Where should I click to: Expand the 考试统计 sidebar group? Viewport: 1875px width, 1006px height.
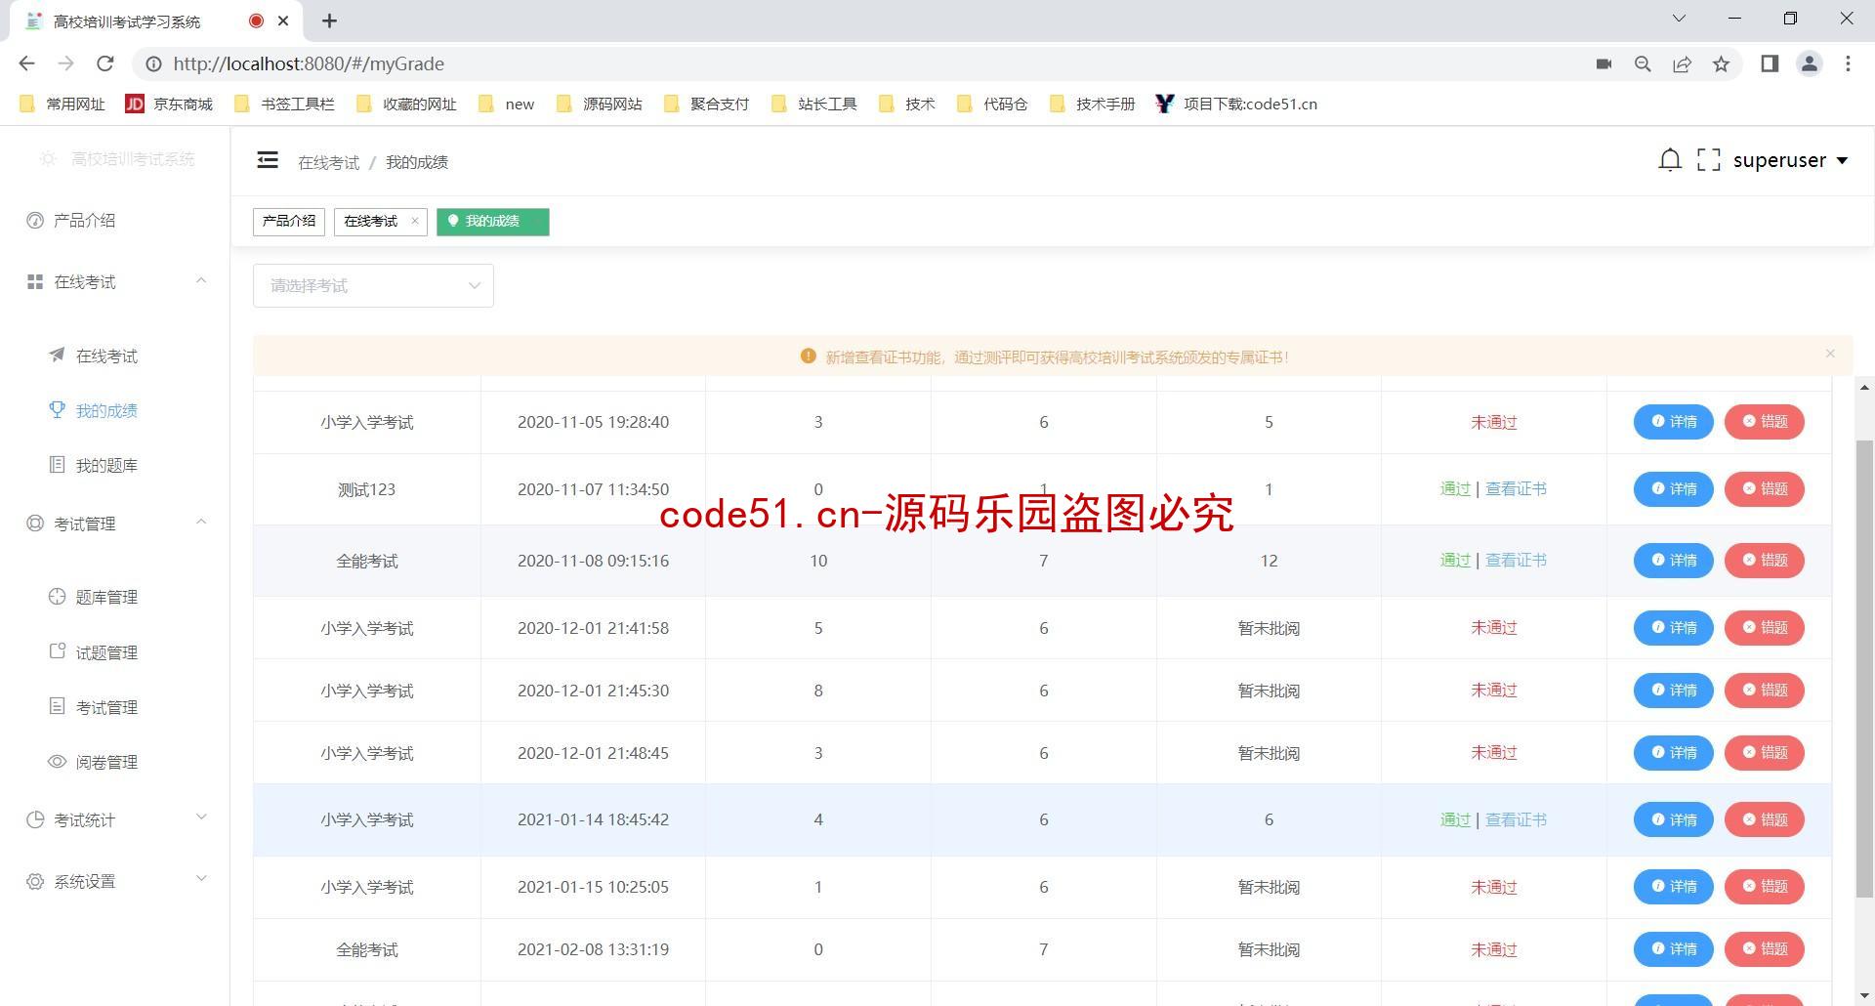click(115, 820)
